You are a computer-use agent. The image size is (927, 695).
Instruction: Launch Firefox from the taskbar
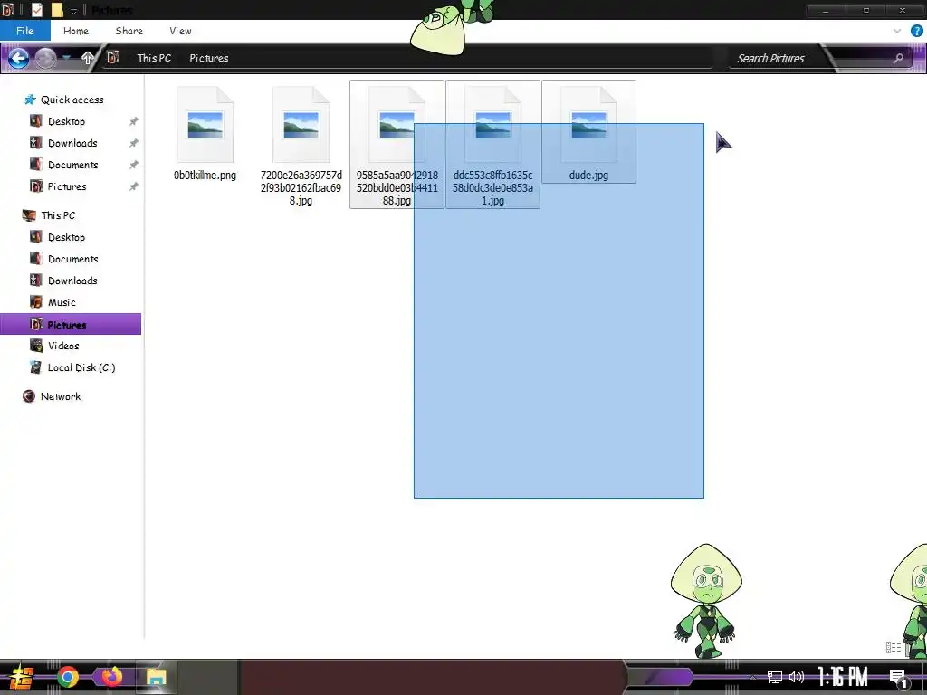point(110,677)
